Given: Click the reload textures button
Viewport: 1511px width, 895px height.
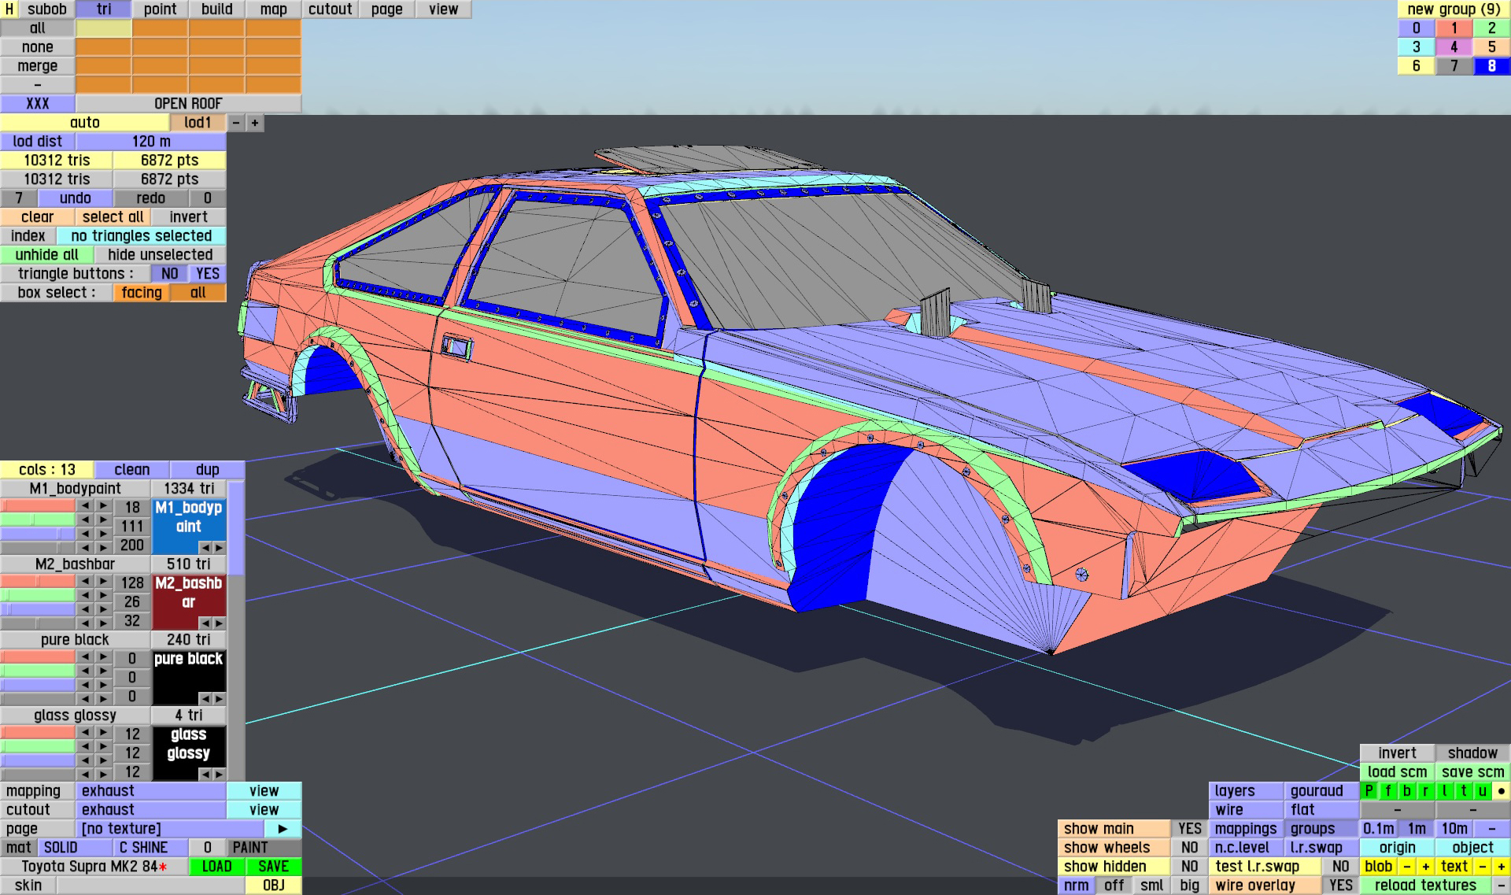Looking at the screenshot, I should click(x=1424, y=886).
